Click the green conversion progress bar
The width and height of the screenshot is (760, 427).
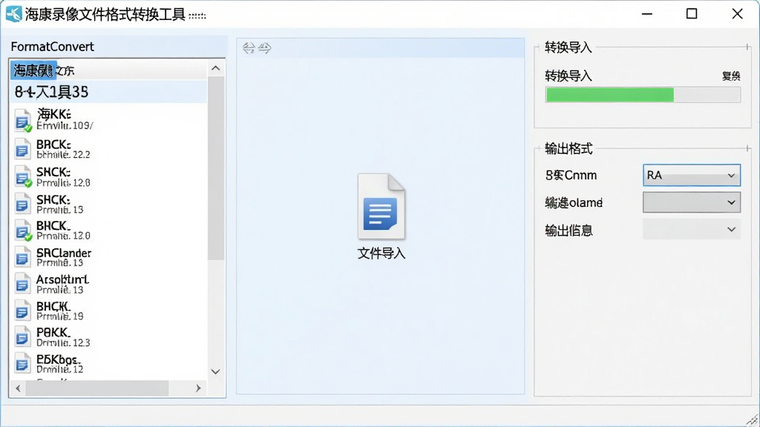643,95
